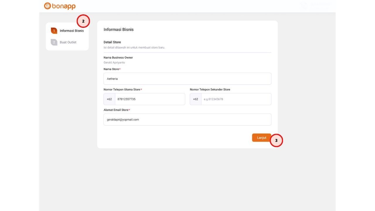Click the bonapp circular logo icon
Image resolution: width=375 pixels, height=211 pixels.
[47, 6]
